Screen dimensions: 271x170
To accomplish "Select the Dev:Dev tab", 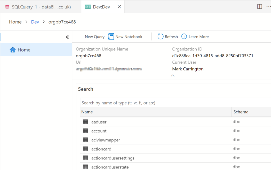I will coord(103,7).
